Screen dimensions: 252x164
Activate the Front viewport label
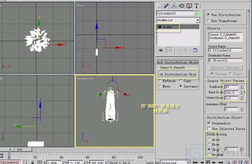[x=80, y=5]
